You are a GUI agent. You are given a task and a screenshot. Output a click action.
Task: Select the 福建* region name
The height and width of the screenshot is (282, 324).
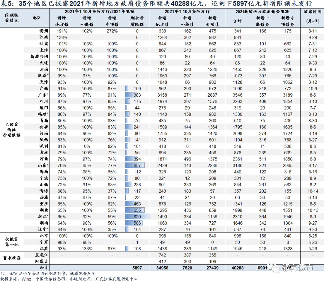[43, 114]
